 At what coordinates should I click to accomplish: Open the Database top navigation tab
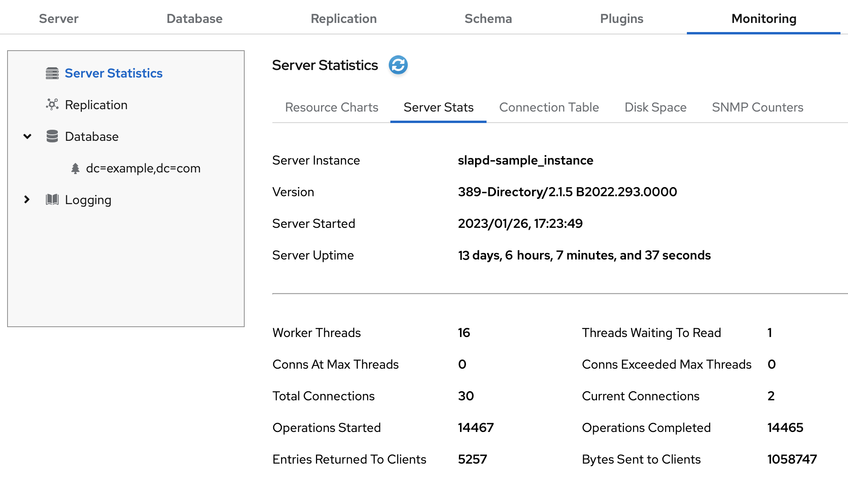[x=194, y=19]
